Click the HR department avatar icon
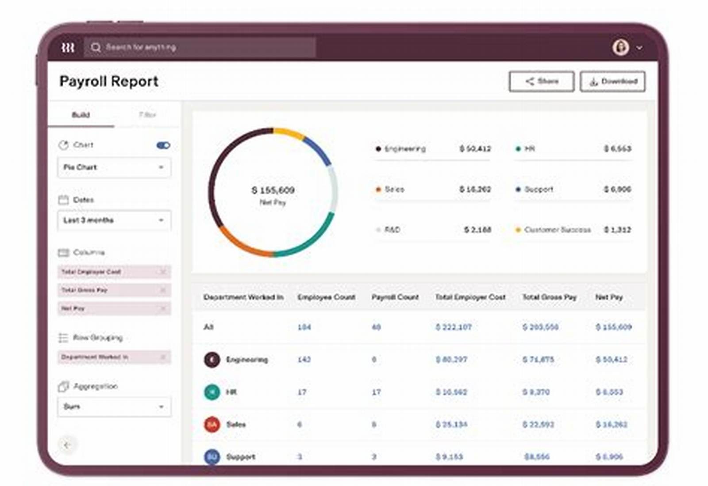 (212, 392)
